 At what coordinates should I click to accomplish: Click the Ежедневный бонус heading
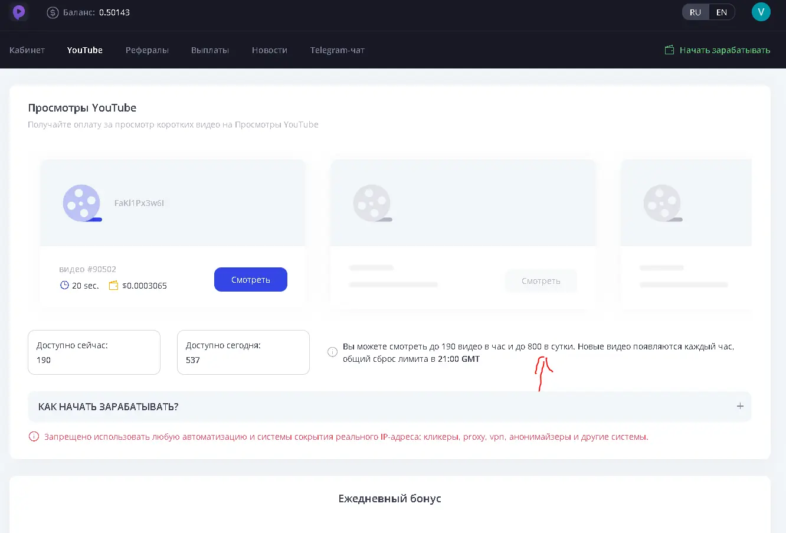click(x=390, y=499)
